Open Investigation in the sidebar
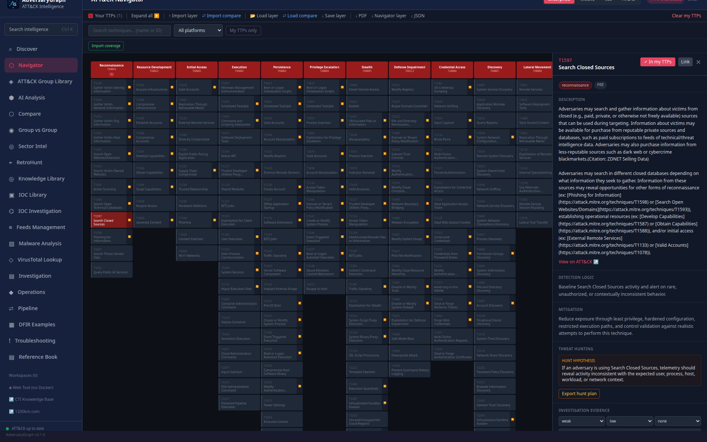 coord(41,276)
